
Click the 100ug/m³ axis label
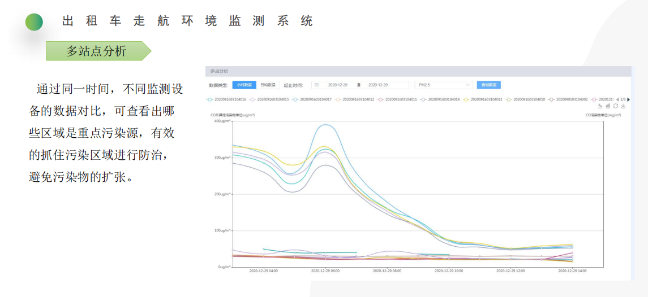[x=222, y=230]
